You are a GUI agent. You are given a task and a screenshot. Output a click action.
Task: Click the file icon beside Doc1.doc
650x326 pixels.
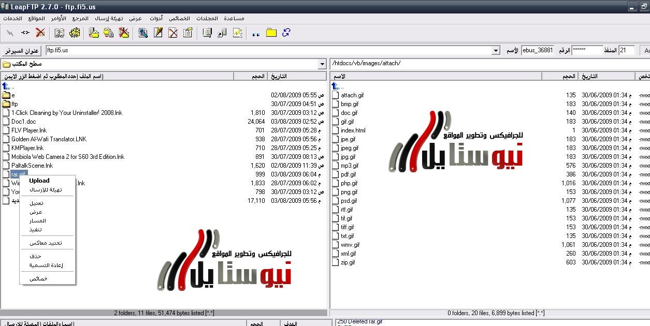pyautogui.click(x=6, y=122)
